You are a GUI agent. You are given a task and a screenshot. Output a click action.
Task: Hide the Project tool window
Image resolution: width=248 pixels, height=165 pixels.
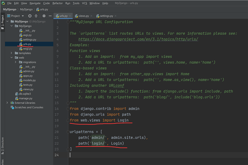click(x=50, y=16)
